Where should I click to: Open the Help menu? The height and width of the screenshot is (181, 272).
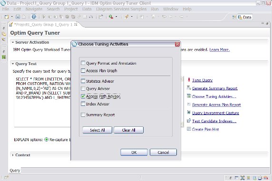pos(187,9)
